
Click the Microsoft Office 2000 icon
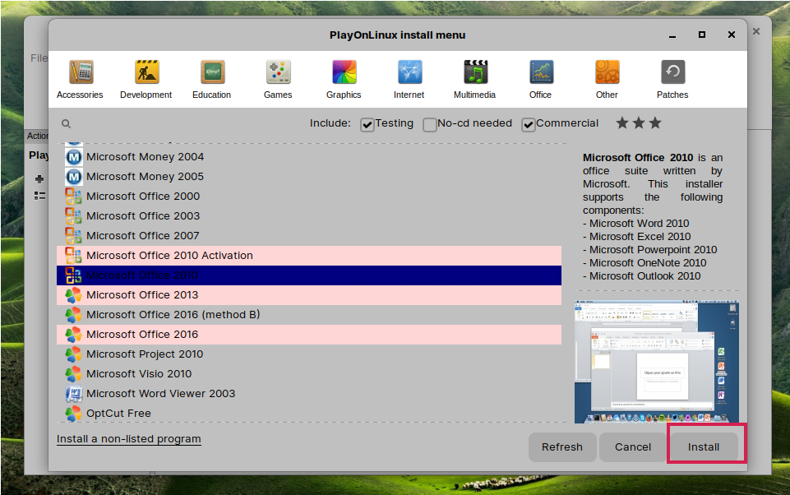click(x=73, y=197)
